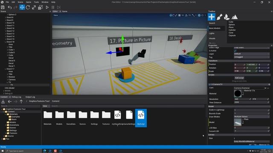Click the Import download icon in Content
This screenshot has height=153, width=273.
click(3, 102)
